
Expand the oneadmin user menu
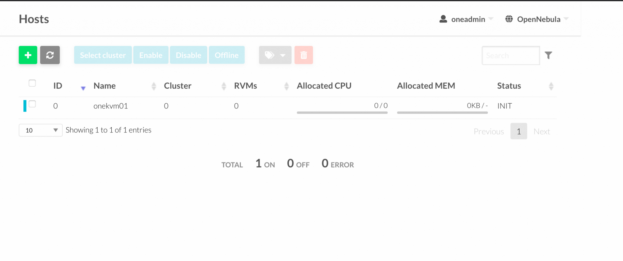click(491, 19)
